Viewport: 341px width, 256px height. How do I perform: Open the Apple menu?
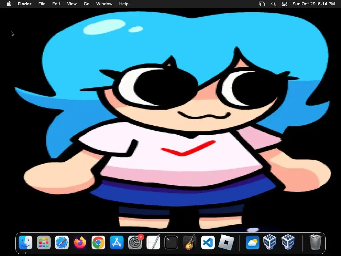pos(9,4)
